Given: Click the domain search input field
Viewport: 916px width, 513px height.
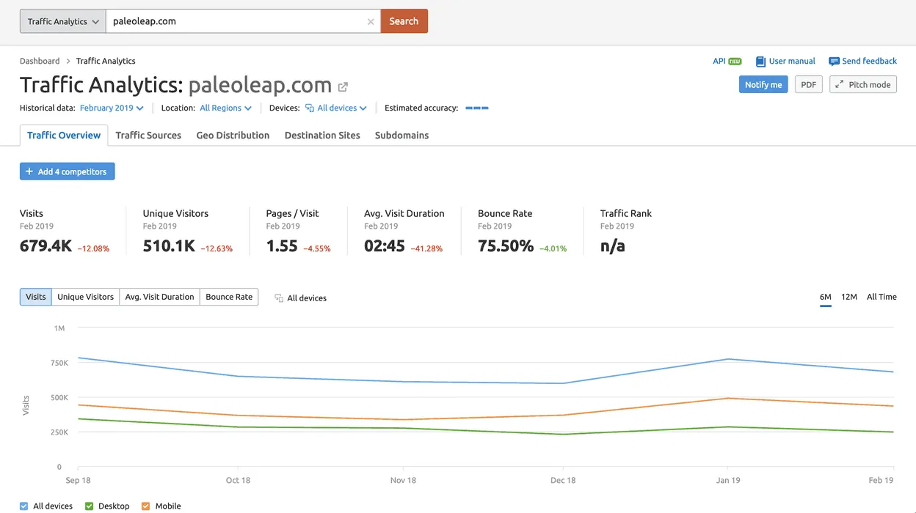Looking at the screenshot, I should (x=235, y=21).
